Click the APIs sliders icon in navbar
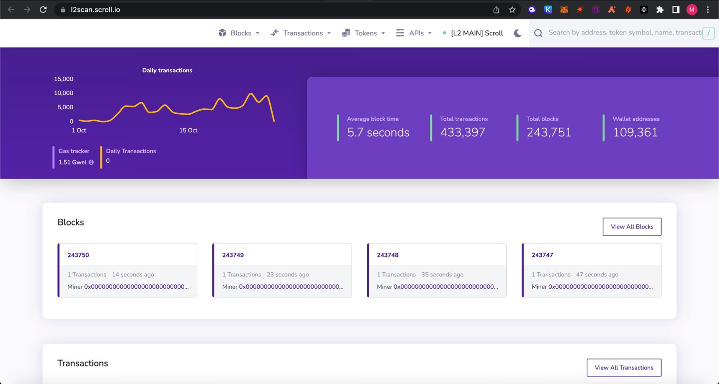 400,33
